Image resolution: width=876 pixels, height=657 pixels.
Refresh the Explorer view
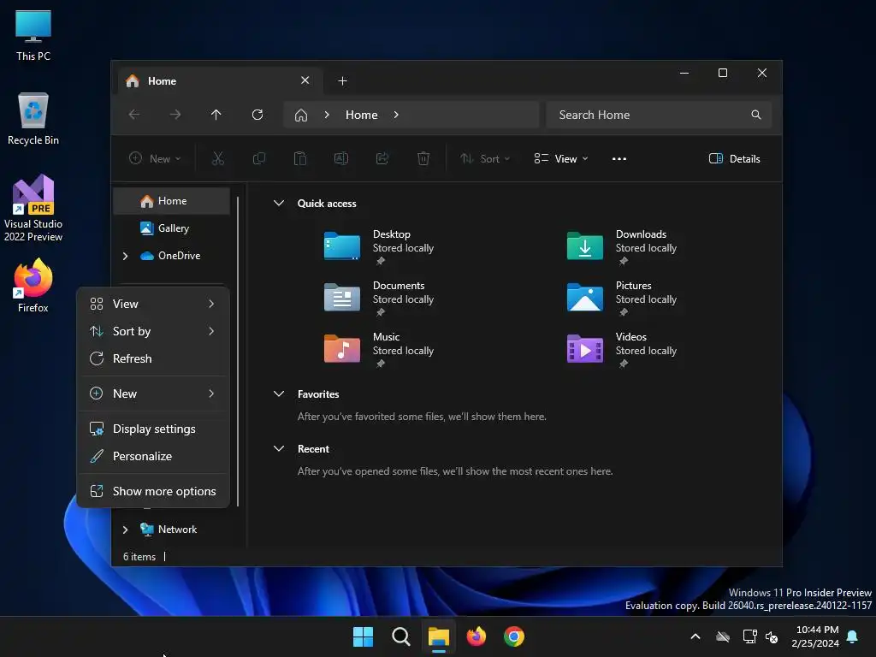point(257,115)
